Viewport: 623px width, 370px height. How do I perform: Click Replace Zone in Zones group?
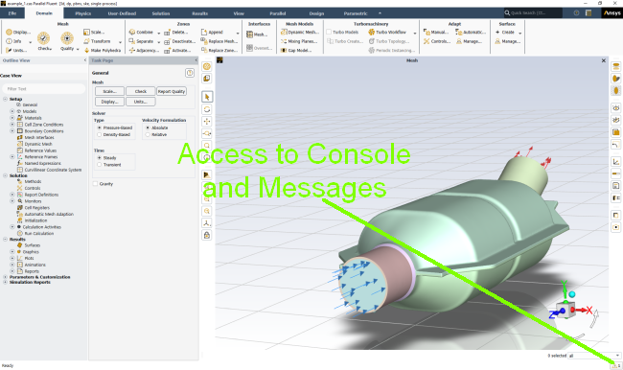[x=219, y=51]
